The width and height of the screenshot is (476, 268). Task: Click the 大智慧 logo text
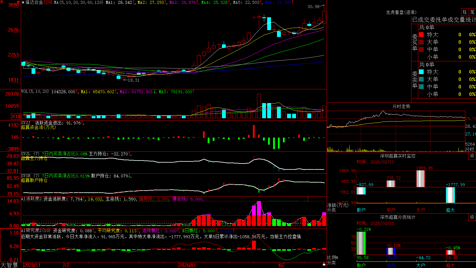(x=9, y=265)
